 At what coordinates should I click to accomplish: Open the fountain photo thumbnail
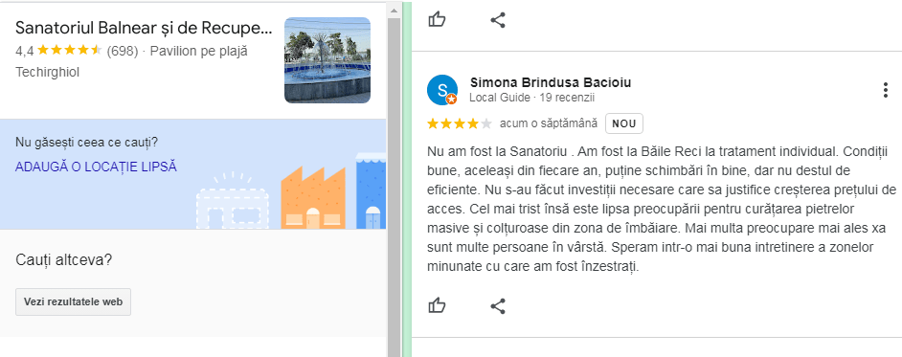pyautogui.click(x=327, y=60)
